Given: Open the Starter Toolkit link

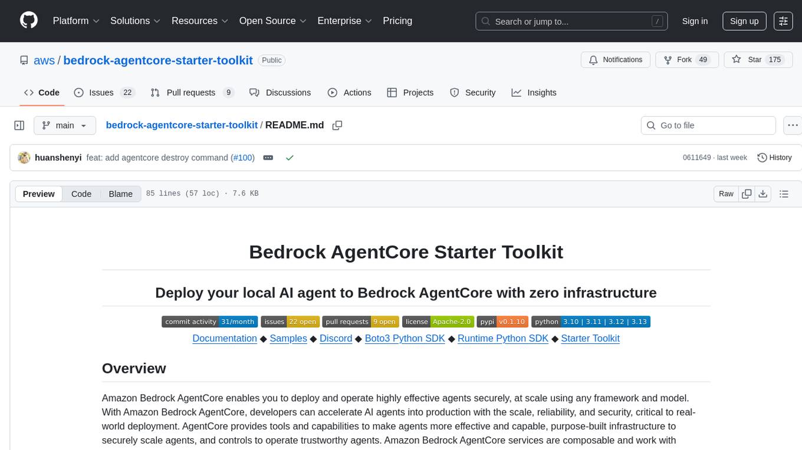Looking at the screenshot, I should pyautogui.click(x=590, y=339).
